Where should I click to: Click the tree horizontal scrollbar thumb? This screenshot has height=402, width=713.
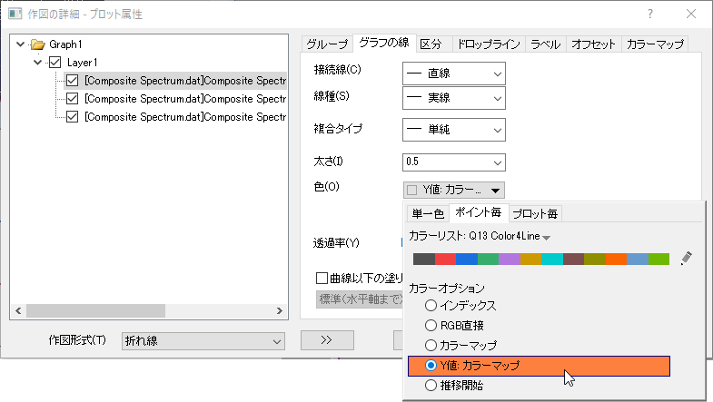click(95, 310)
